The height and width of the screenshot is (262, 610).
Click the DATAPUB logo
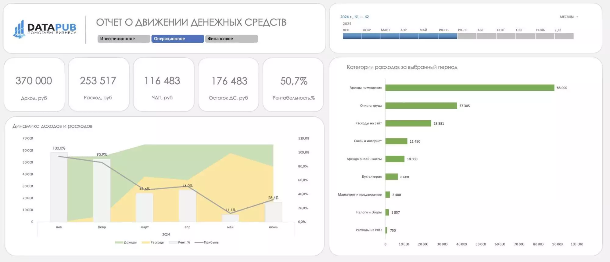point(45,29)
